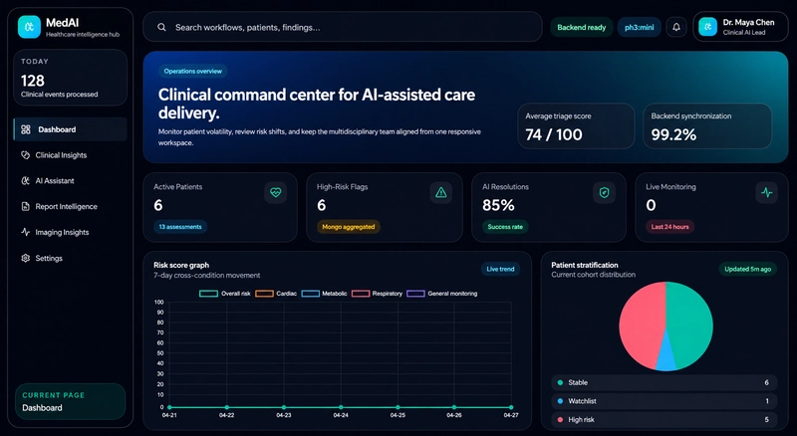Open Report Intelligence page
Image resolution: width=797 pixels, height=436 pixels.
[70, 206]
